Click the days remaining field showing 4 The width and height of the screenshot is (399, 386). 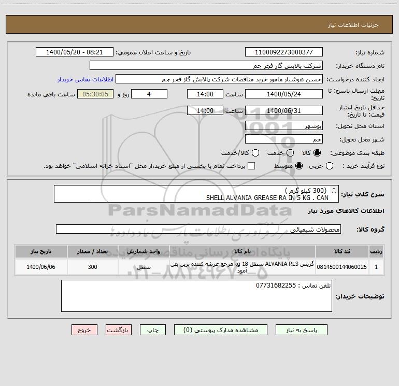point(149,94)
